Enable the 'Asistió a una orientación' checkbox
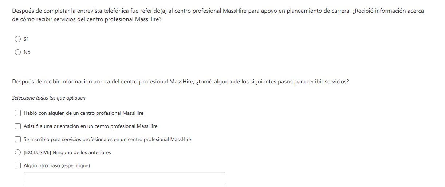Viewport: 445px width, 187px height. tap(18, 126)
